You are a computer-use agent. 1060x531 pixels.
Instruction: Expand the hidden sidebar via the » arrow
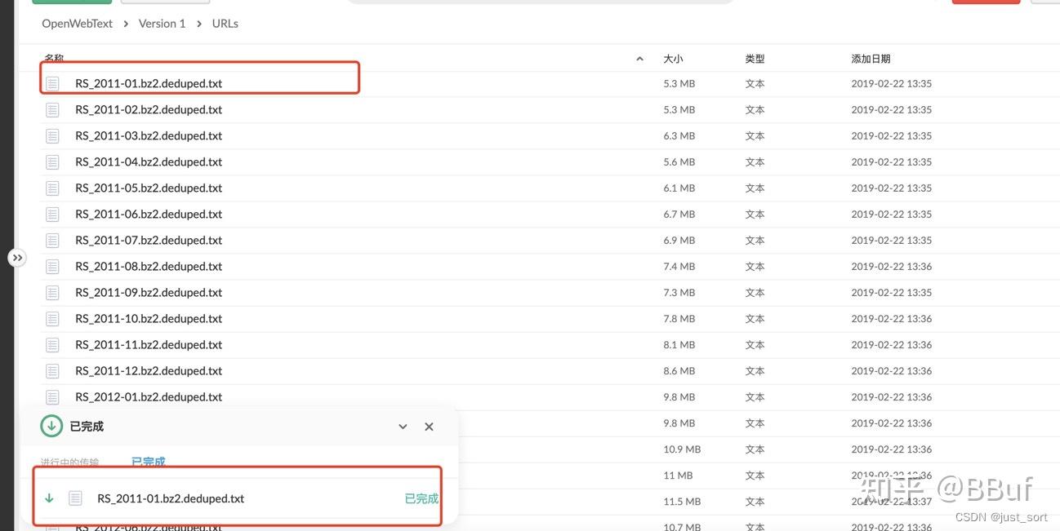tap(17, 256)
